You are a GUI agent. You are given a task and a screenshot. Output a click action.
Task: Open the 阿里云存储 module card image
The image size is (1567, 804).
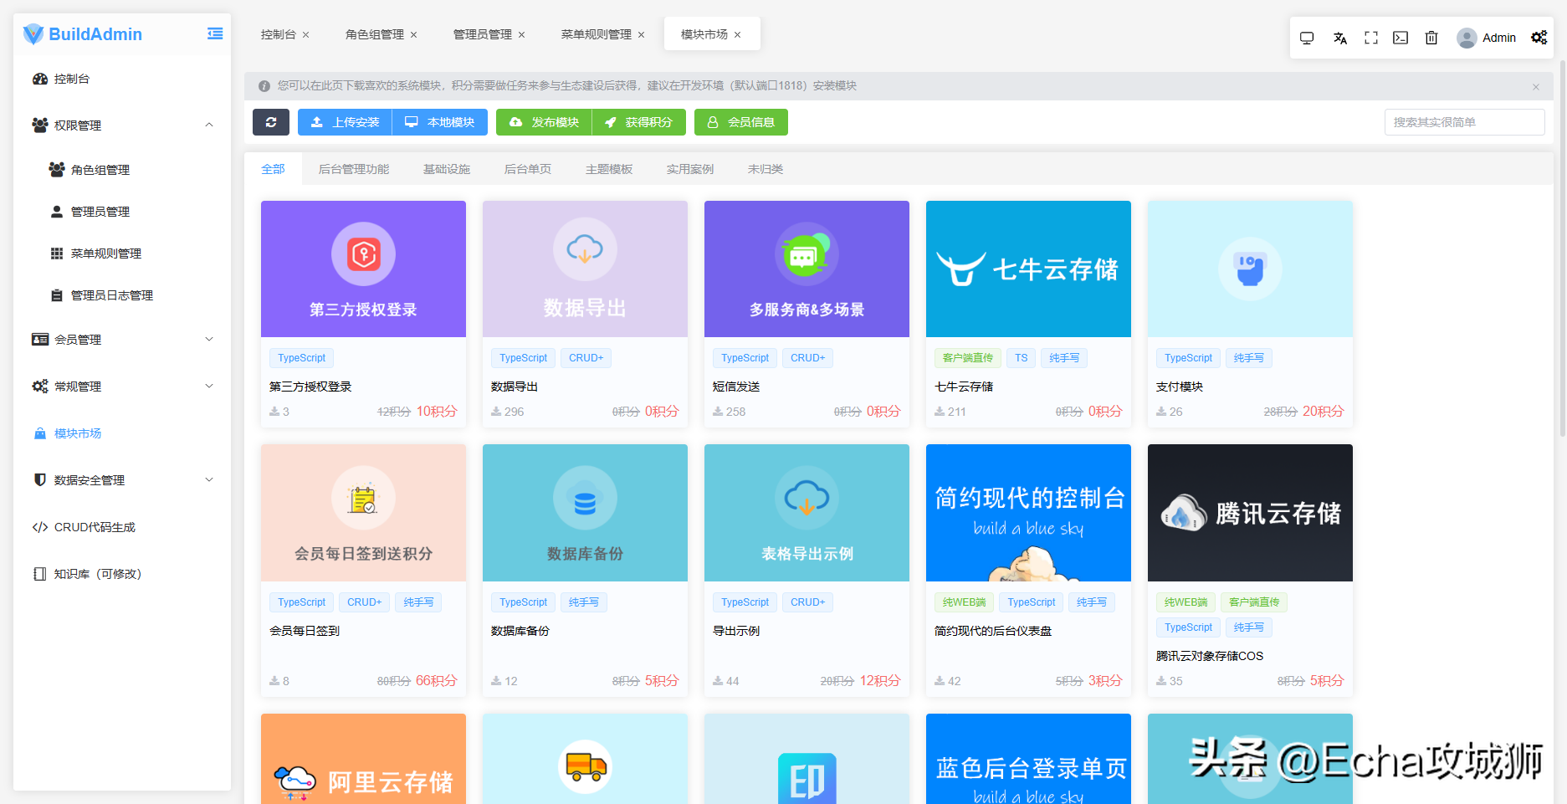click(x=363, y=759)
